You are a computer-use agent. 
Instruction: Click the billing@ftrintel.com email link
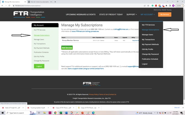point(121,29)
